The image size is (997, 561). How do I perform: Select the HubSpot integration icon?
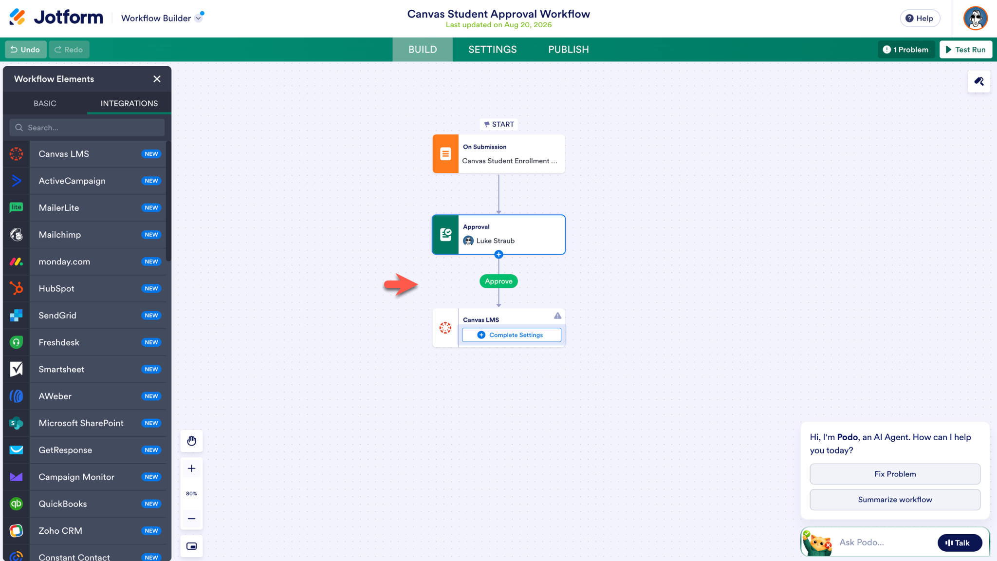17,288
